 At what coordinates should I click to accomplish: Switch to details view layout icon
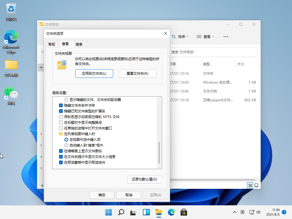[x=250, y=185]
